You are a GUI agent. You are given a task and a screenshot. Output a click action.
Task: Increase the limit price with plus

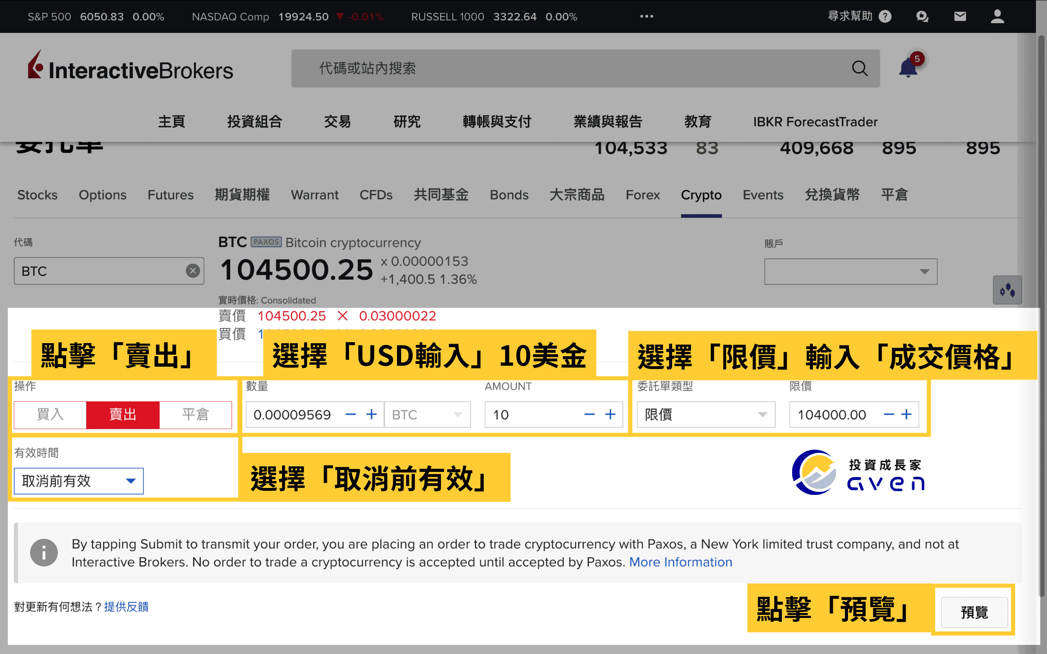(x=906, y=414)
